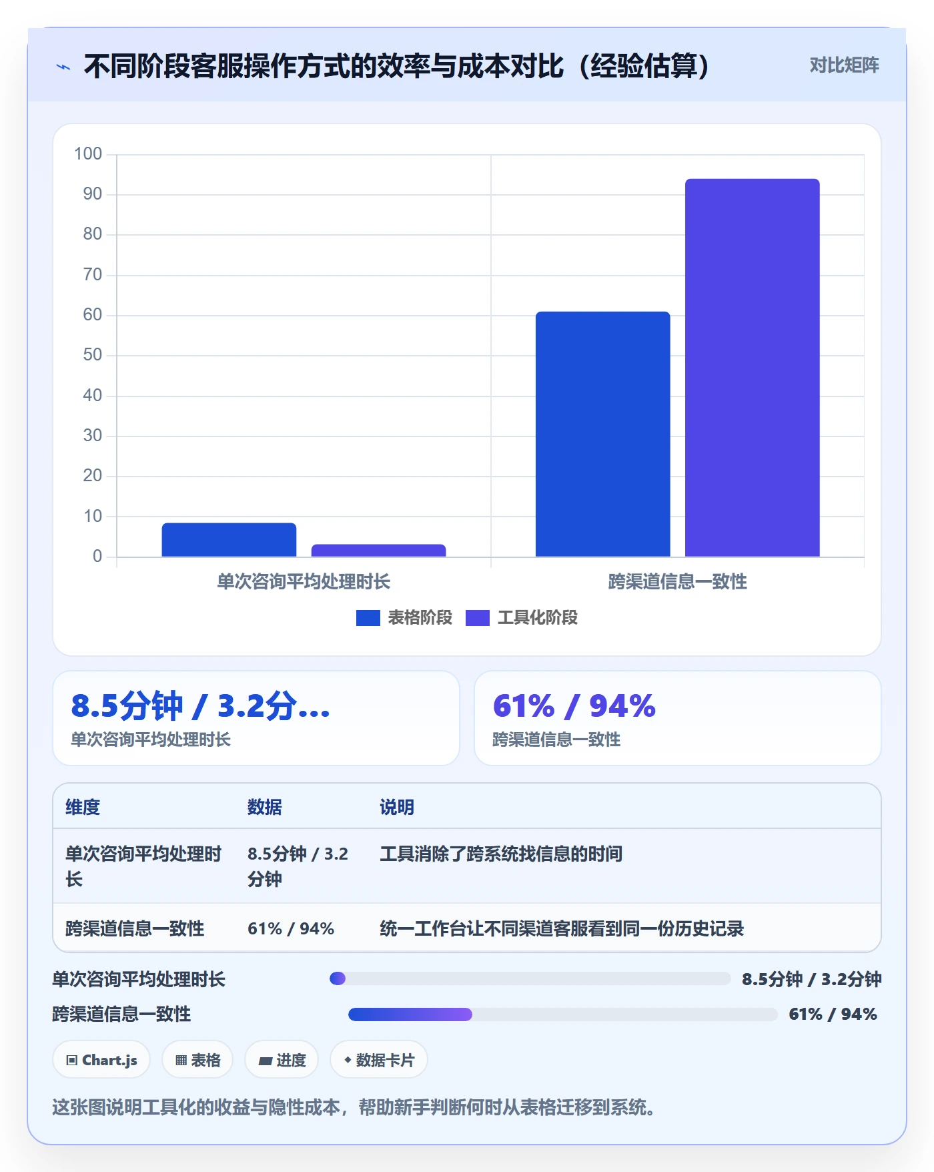Click the 工具化阶段 bar for 单次咨询平均处理时长
Viewport: 934px width, 1172px height.
click(x=378, y=550)
